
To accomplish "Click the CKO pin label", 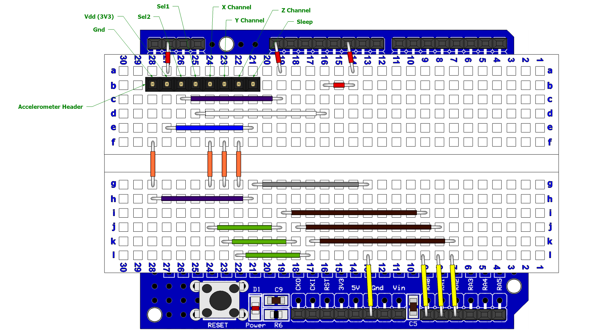I will [x=298, y=284].
